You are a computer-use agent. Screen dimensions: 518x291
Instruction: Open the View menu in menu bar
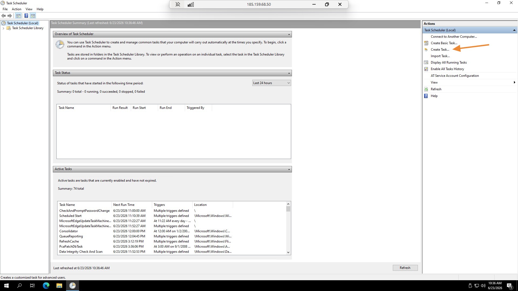pos(29,9)
